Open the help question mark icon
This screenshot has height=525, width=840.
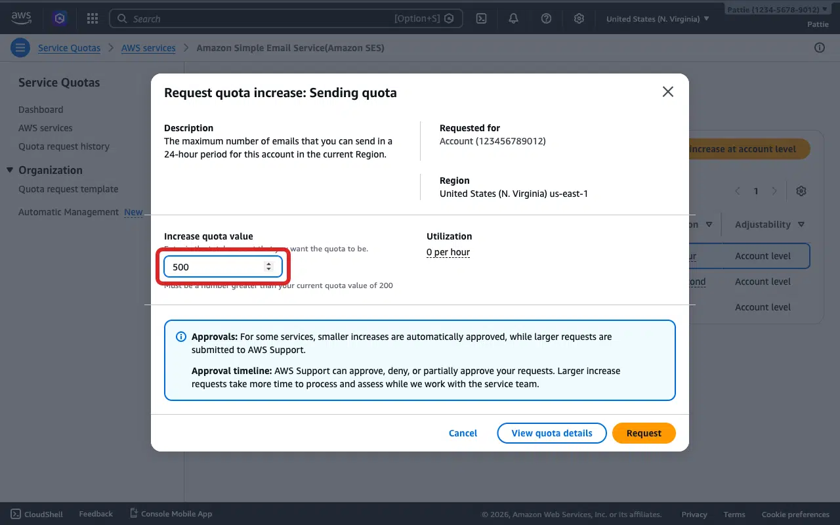pos(546,18)
